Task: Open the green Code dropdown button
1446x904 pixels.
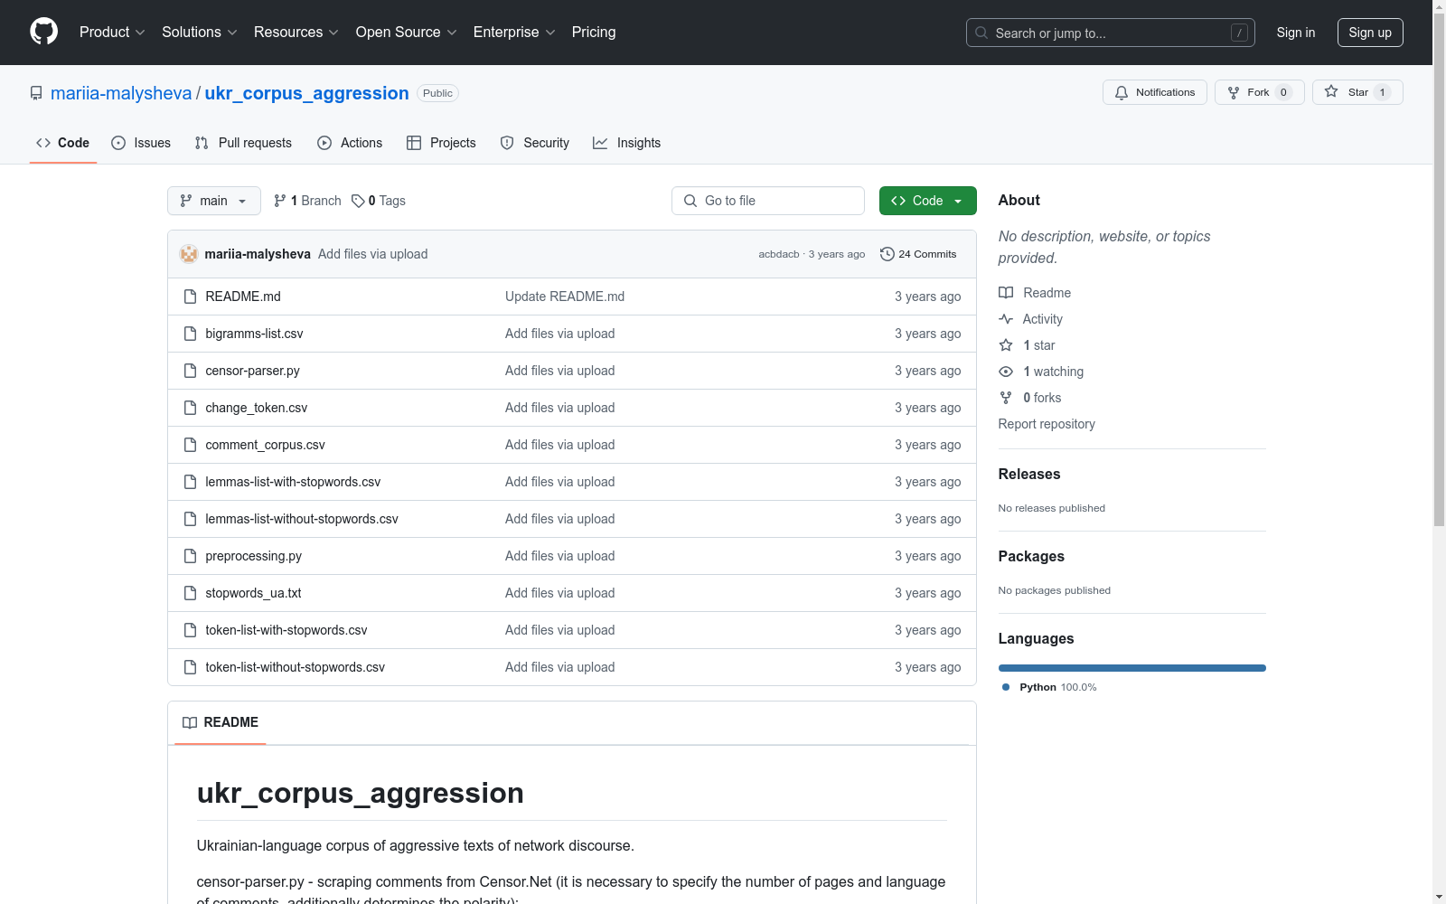Action: 927,201
